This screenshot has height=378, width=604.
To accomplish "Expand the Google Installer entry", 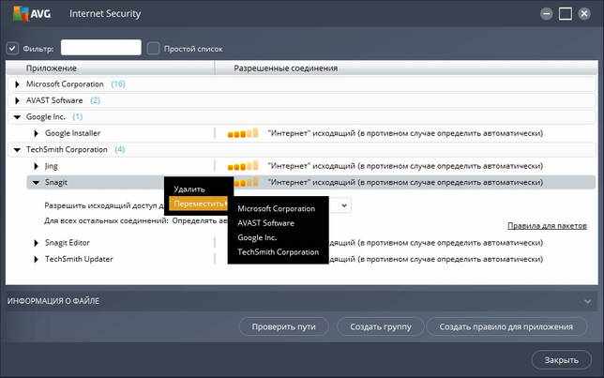I will click(36, 133).
